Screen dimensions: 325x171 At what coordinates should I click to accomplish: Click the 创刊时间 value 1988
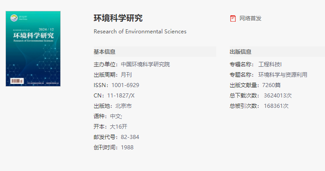(x=127, y=147)
